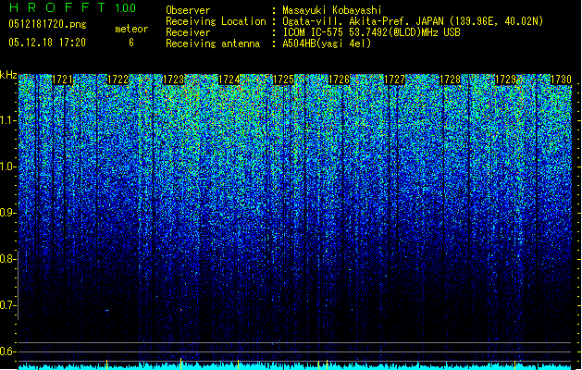Click the 1.0 kHz frequency label

pos(7,166)
